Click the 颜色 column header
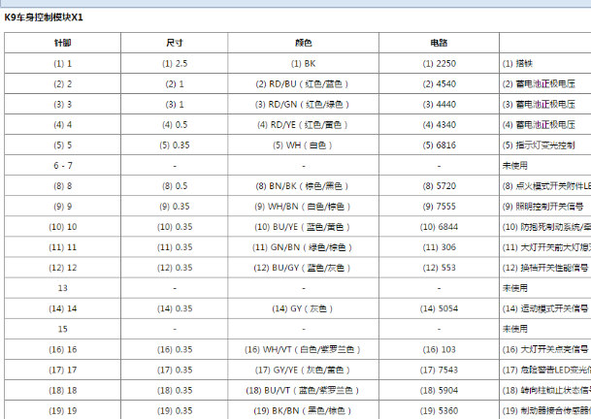Image resolution: width=591 pixels, height=419 pixels. pyautogui.click(x=304, y=43)
